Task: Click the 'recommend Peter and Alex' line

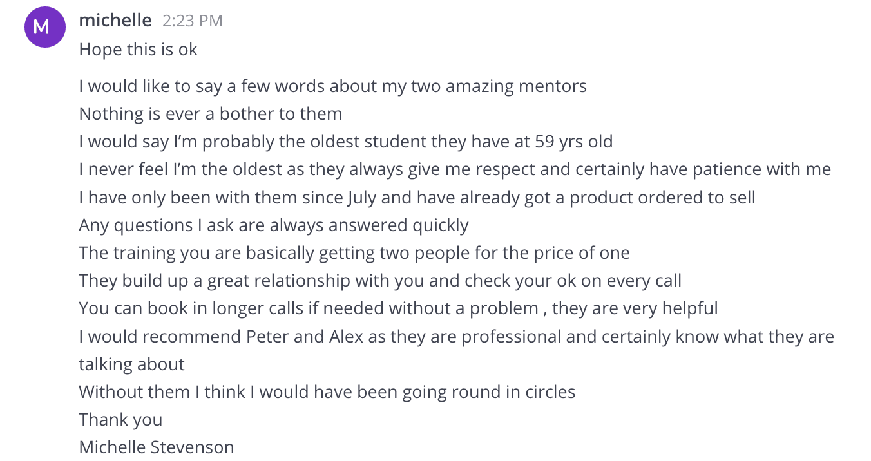Action: 456,336
